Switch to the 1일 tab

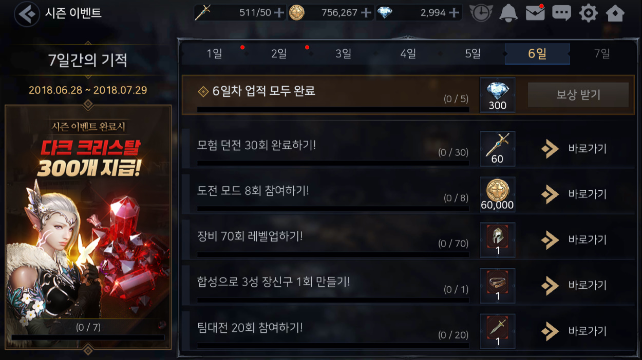[214, 54]
